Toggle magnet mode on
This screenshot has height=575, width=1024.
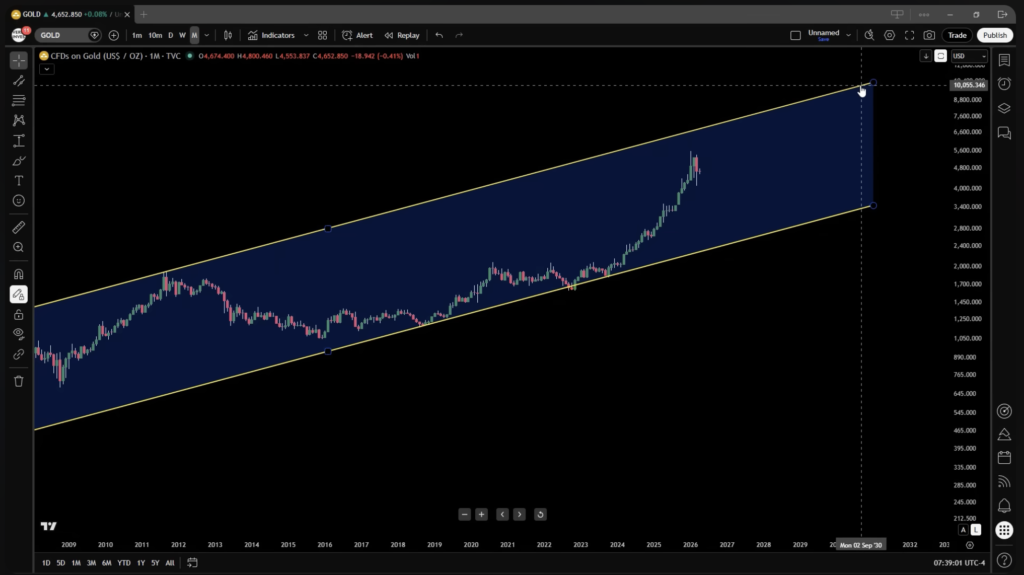pos(19,274)
